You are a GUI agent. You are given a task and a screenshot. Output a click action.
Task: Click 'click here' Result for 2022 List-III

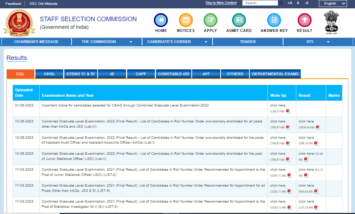[306, 121]
